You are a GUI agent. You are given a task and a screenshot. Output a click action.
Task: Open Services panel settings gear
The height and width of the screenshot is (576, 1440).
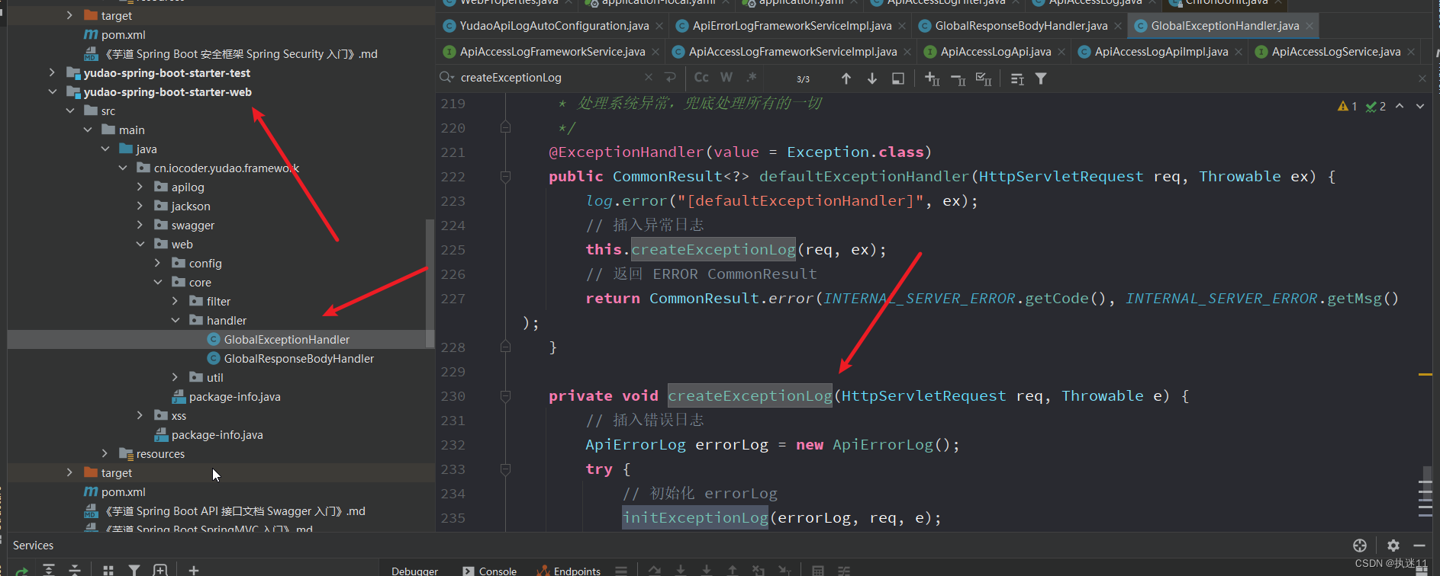[x=1393, y=546]
